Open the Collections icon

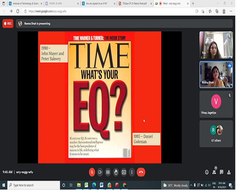click(x=217, y=11)
